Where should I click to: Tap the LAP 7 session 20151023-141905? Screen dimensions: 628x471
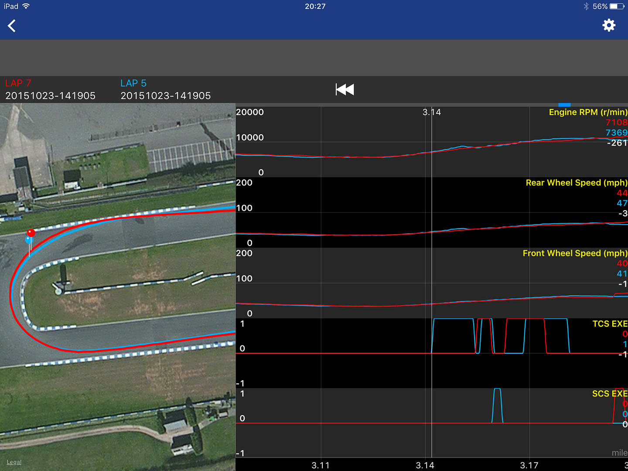pyautogui.click(x=50, y=96)
